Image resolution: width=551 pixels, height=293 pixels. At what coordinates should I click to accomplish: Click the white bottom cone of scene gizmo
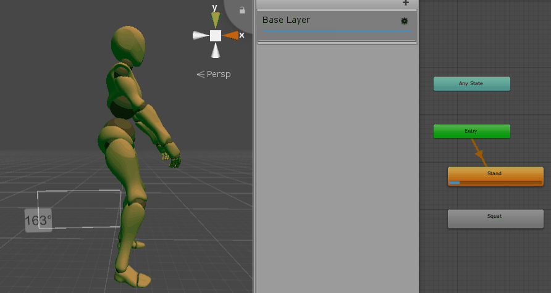[215, 51]
